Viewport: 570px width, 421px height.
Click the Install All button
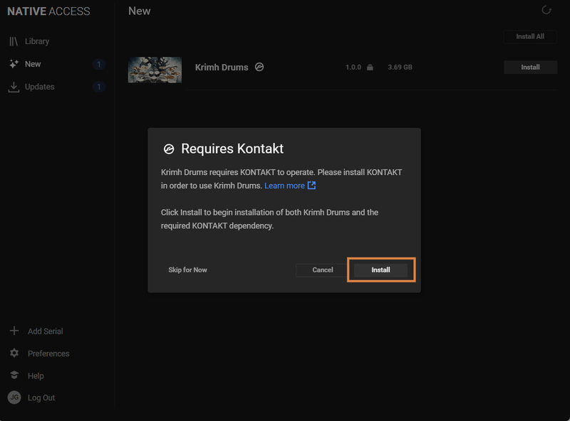530,36
